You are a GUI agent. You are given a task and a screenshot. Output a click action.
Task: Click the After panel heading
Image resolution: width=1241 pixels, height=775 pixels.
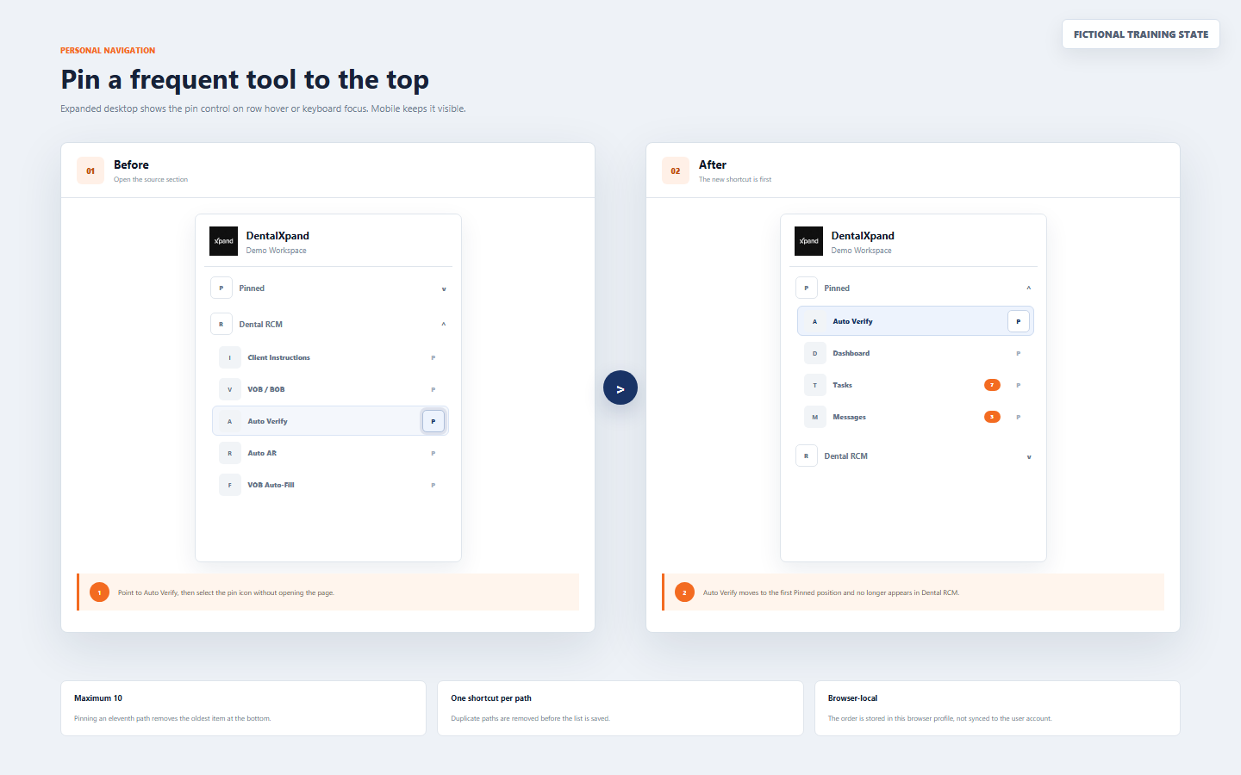[713, 164]
